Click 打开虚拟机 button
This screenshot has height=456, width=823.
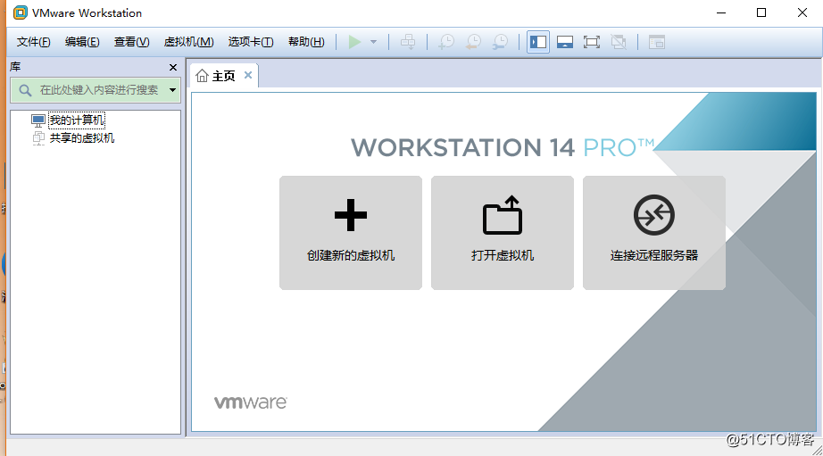[503, 232]
